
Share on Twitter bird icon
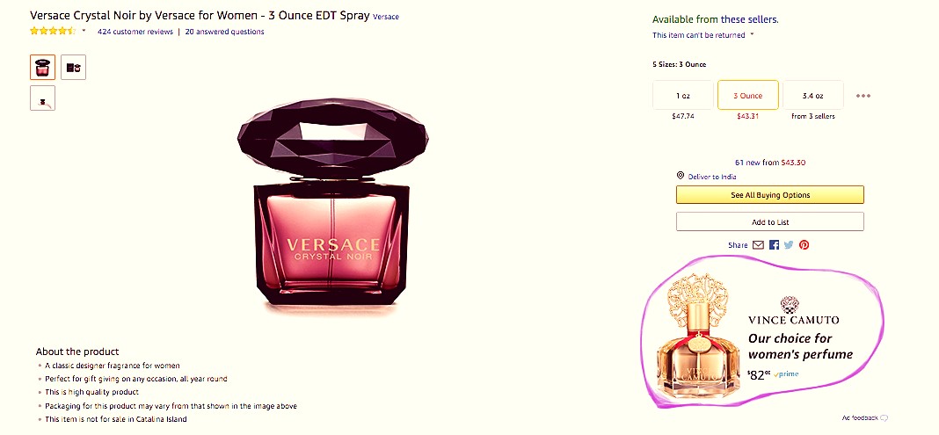click(789, 244)
